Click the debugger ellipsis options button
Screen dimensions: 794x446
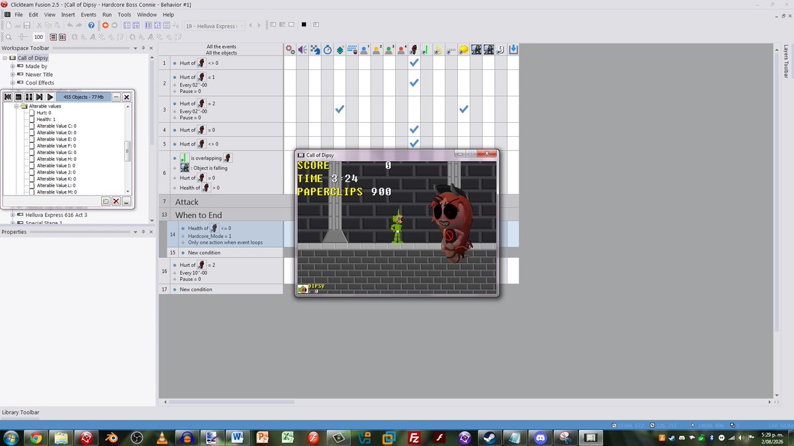[126, 201]
